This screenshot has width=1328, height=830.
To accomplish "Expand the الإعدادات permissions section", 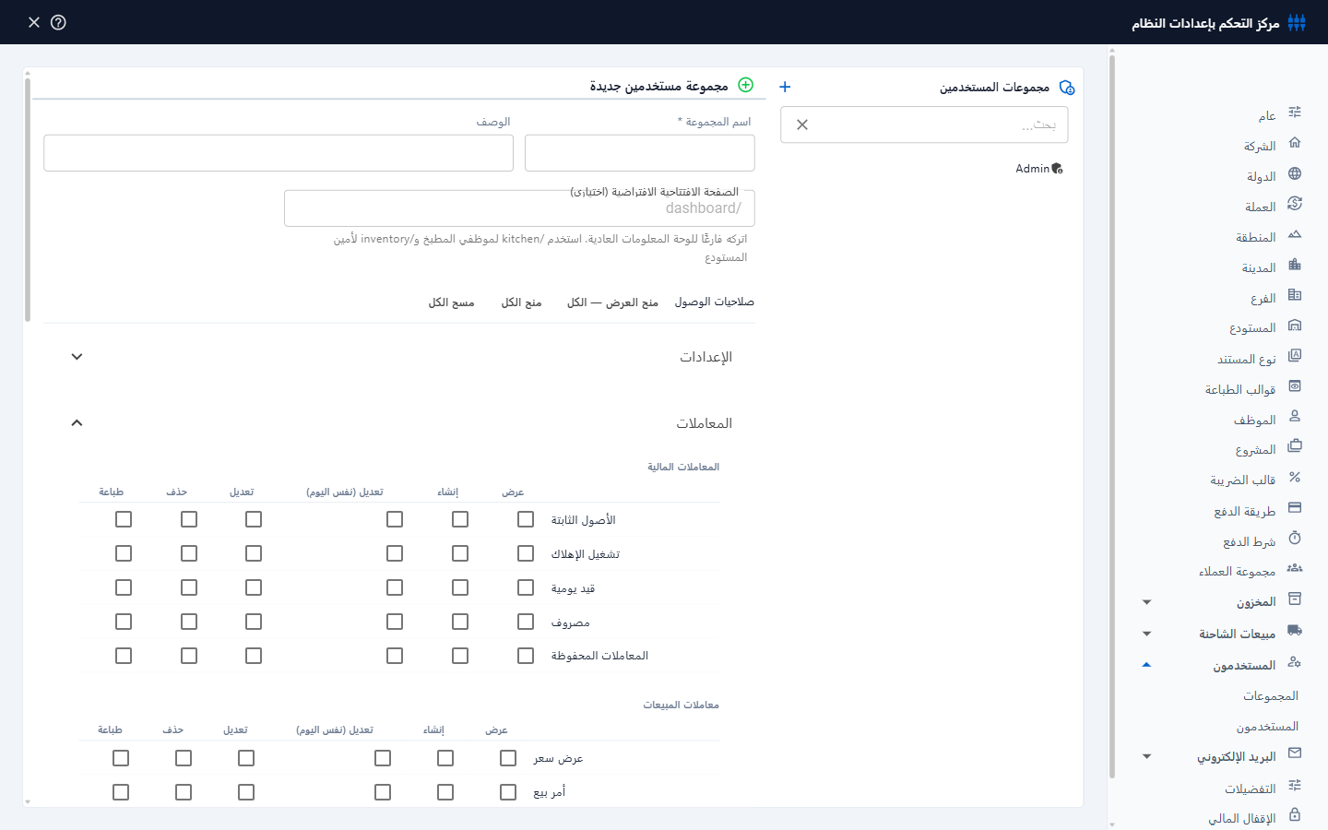I will coord(77,357).
